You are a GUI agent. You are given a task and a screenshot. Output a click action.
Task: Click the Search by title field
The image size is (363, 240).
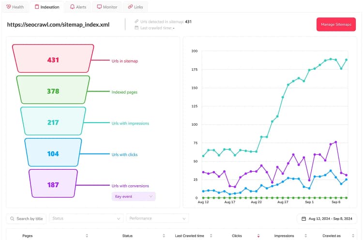coord(26,219)
